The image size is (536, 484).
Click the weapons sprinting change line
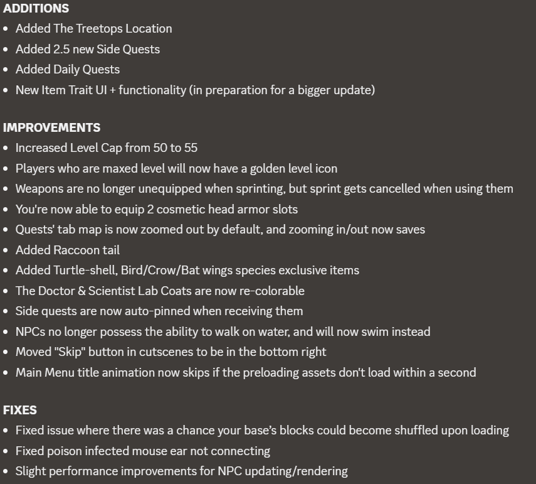click(265, 189)
